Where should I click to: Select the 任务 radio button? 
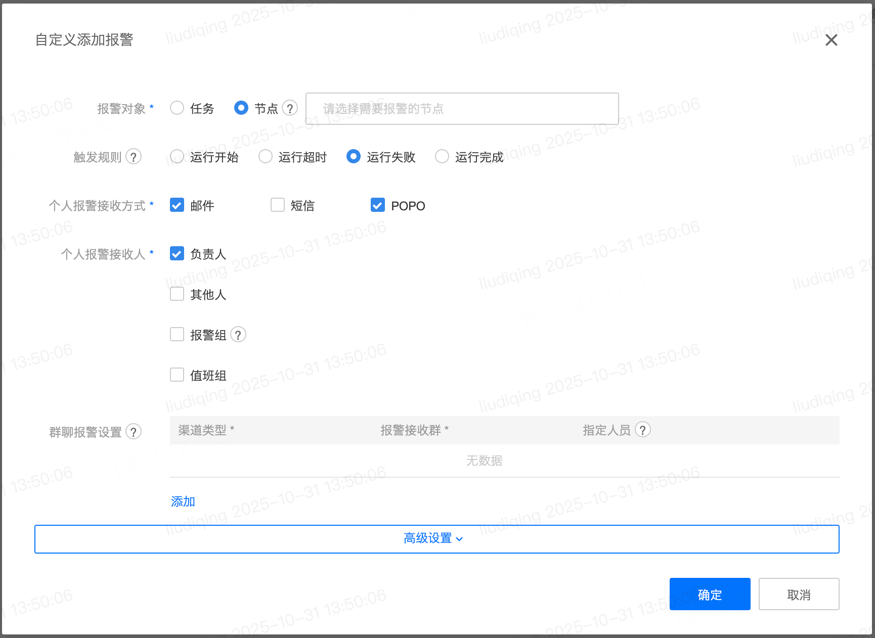pos(177,108)
